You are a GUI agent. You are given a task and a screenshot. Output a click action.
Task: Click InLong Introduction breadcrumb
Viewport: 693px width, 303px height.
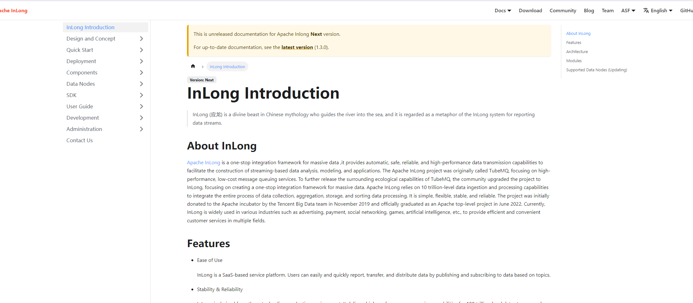(227, 67)
